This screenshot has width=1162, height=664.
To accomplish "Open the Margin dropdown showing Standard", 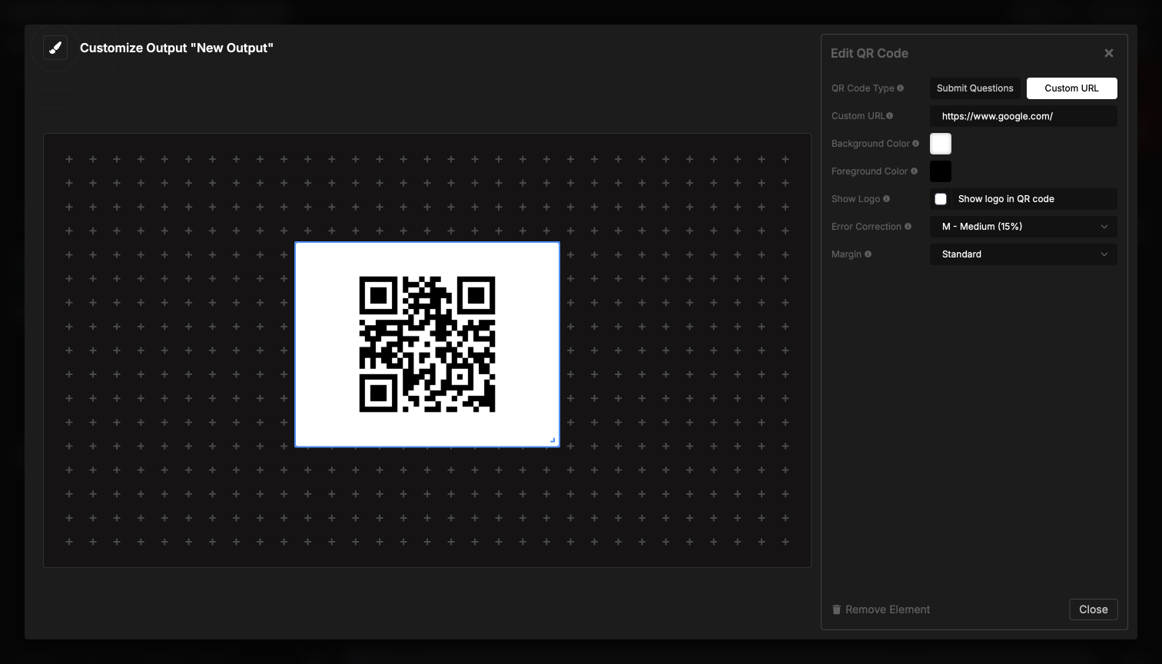I will tap(1023, 254).
